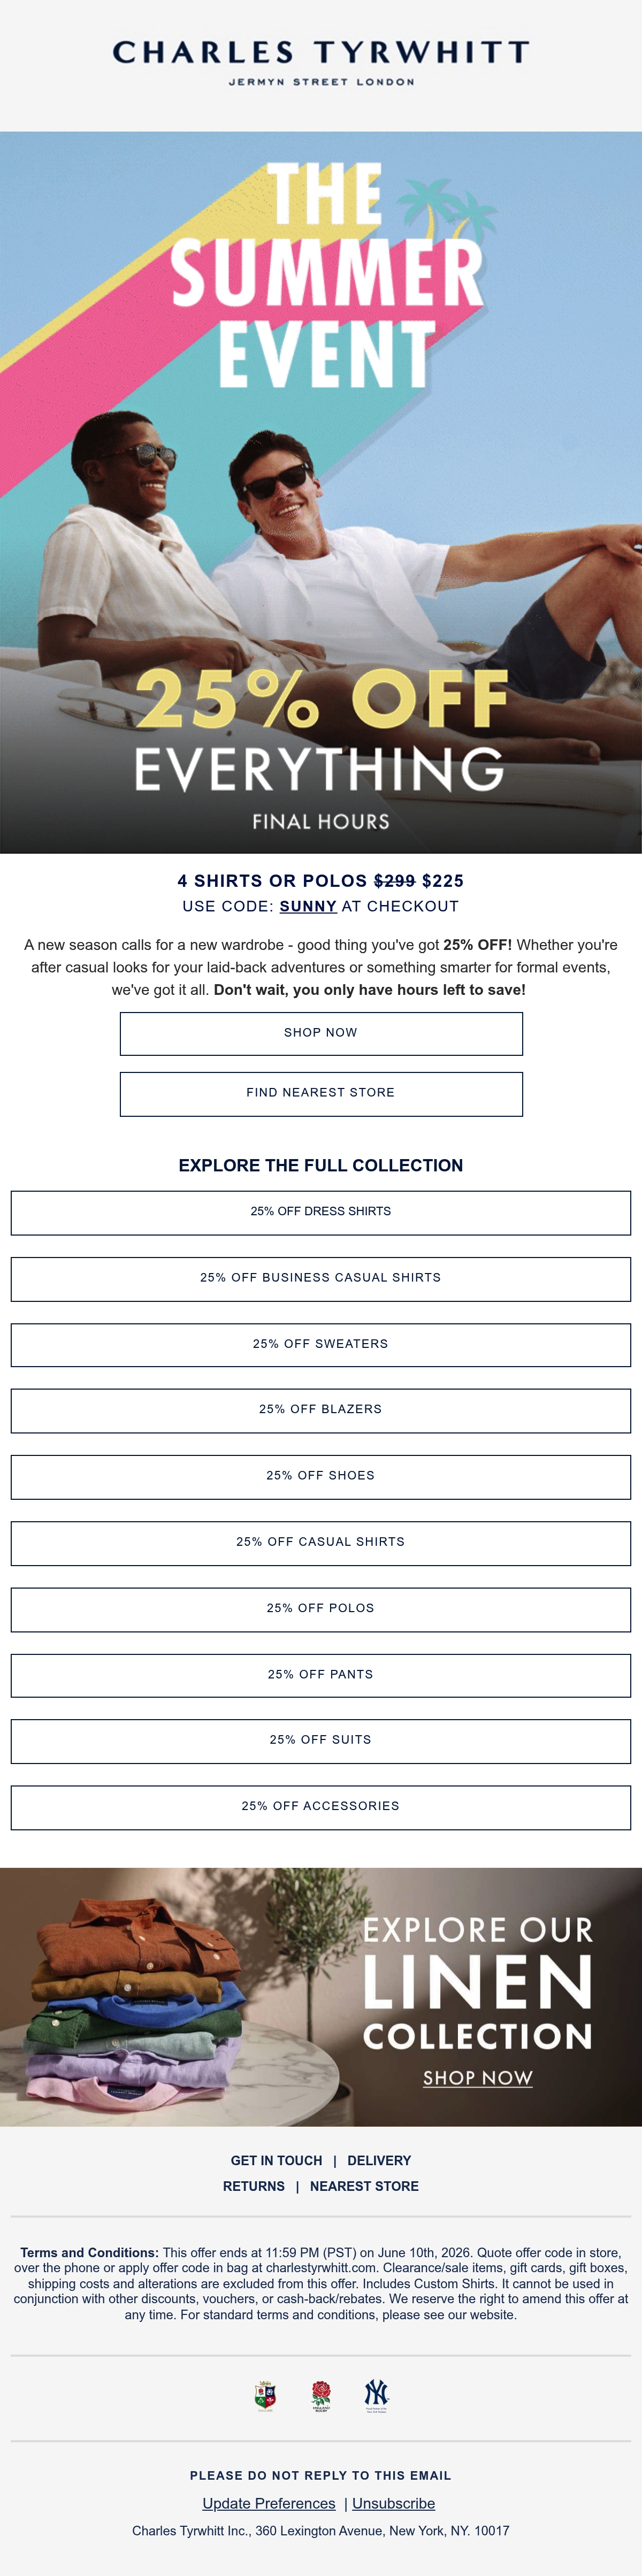Click FIND NEAREST STORE button
The width and height of the screenshot is (642, 2576).
(321, 1093)
